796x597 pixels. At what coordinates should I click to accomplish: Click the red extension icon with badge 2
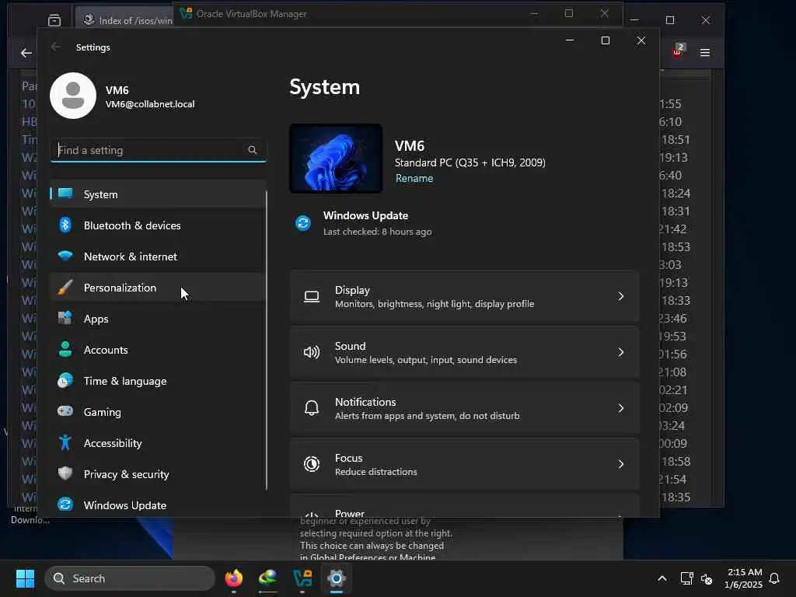tap(678, 51)
